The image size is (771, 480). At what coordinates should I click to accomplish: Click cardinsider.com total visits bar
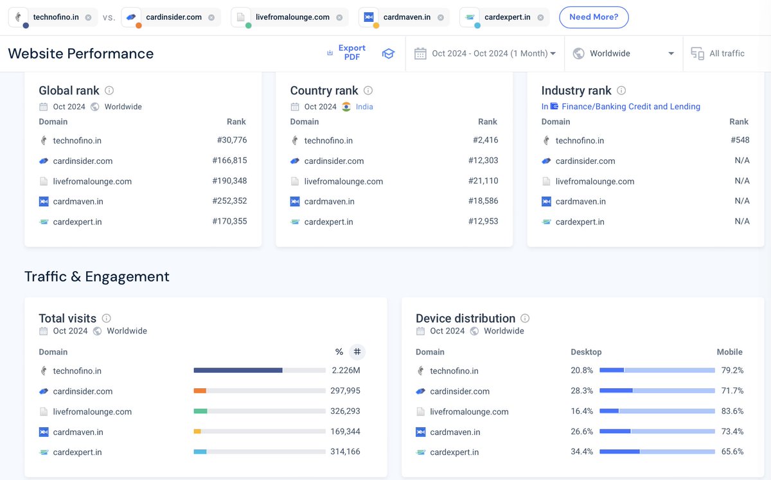pyautogui.click(x=260, y=391)
